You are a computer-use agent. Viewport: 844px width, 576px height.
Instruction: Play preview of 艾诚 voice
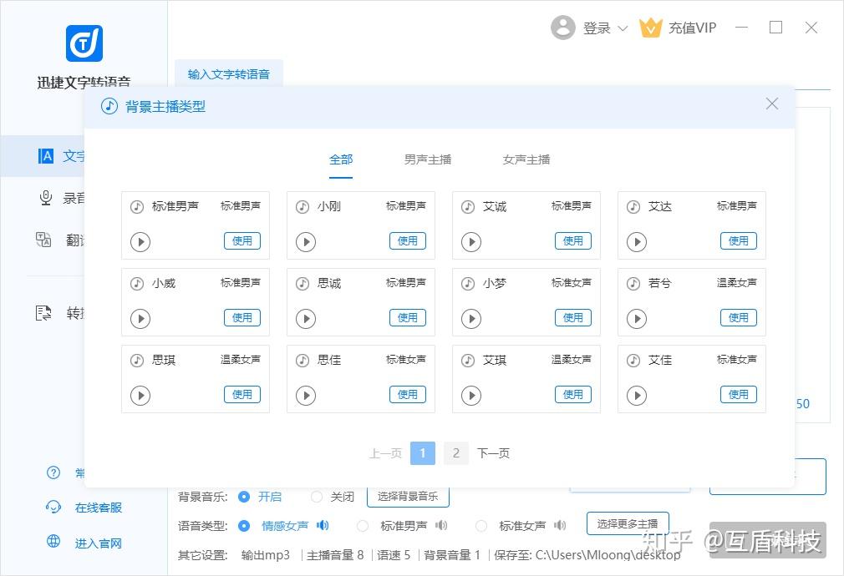471,242
